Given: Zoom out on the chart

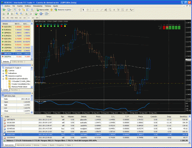Looking at the screenshot, I should (x=21, y=14).
